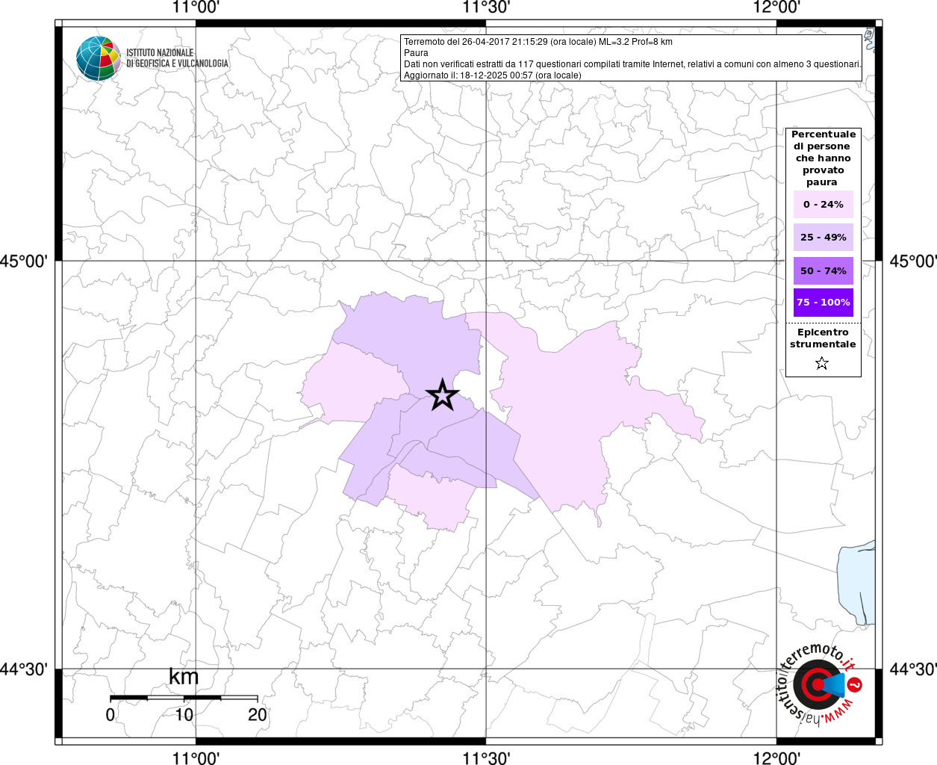The image size is (937, 765).
Task: Click the 'Dati non verificati' questionnaire line
Action: click(632, 64)
